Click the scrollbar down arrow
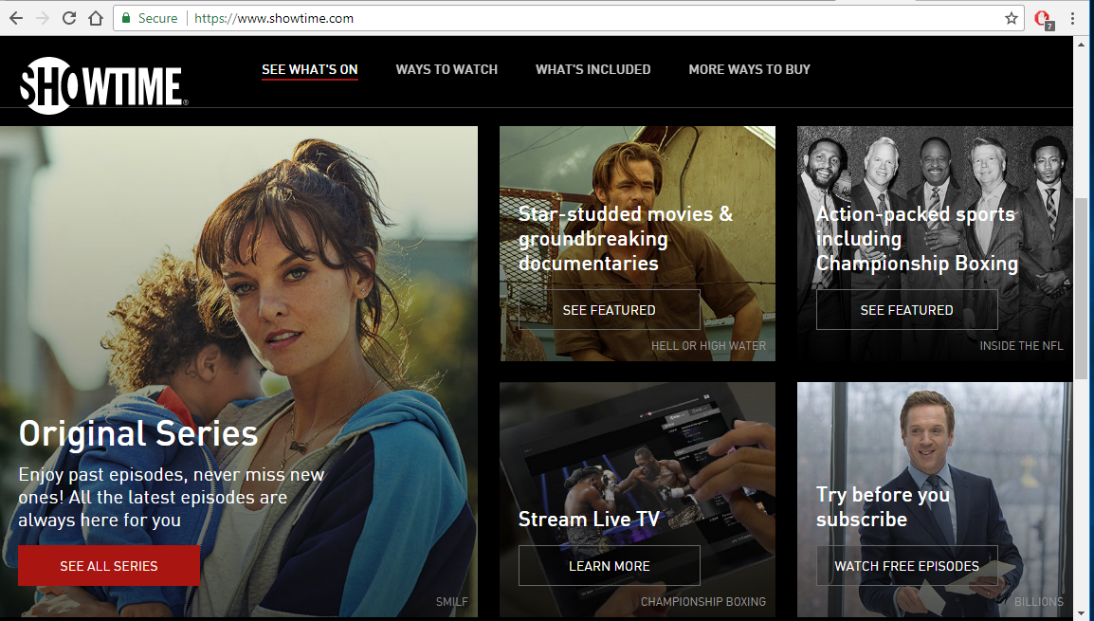Screen dimensions: 1094x621 click(1082, 612)
